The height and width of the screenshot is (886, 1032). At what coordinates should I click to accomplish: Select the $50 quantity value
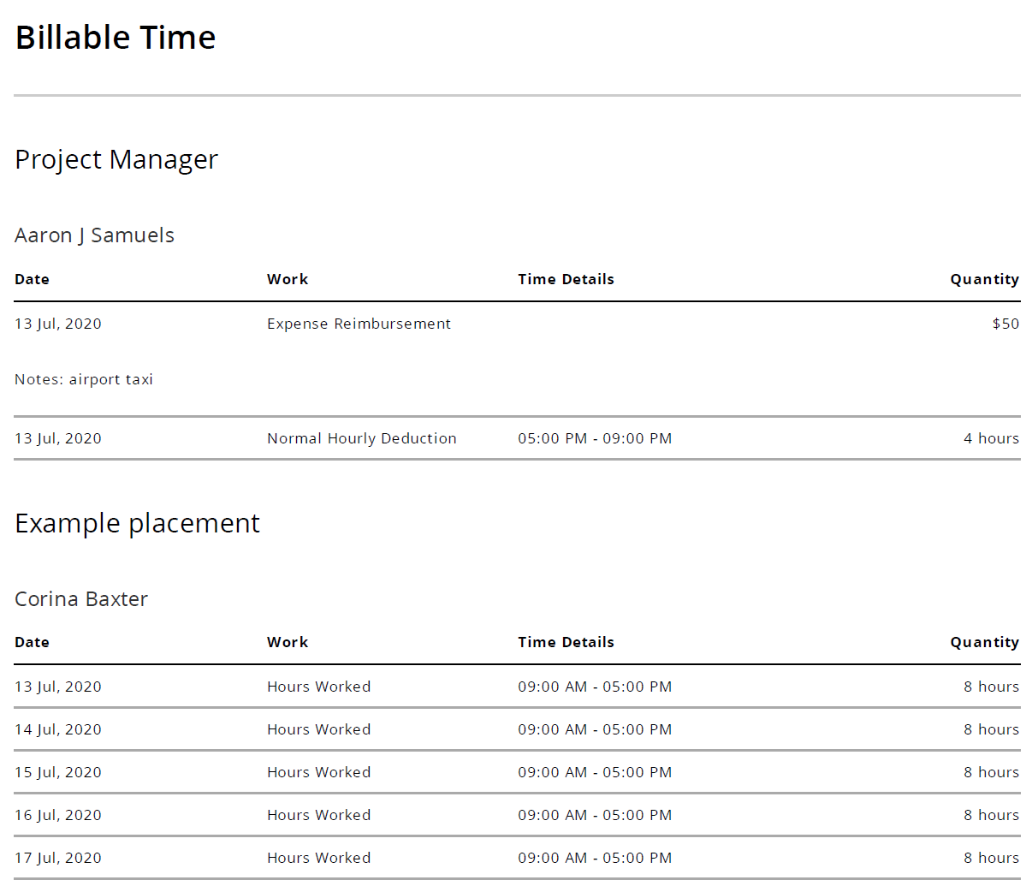pos(1005,324)
